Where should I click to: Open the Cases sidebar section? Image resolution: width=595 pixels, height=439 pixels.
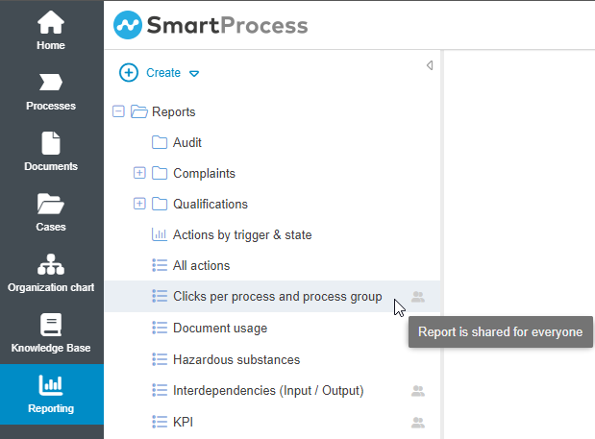click(x=51, y=212)
